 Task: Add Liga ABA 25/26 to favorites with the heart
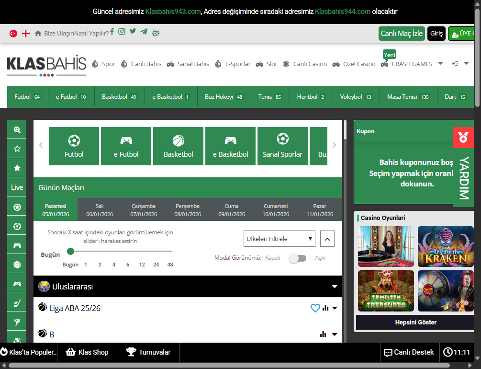pos(315,308)
